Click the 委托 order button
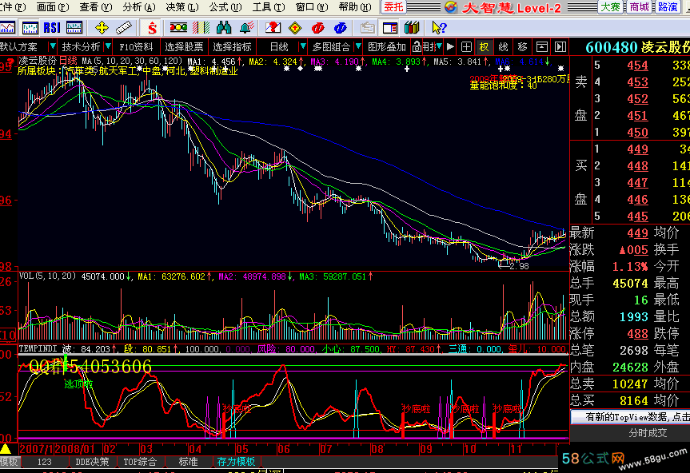Screen dimensions: 690x473 pos(393,7)
